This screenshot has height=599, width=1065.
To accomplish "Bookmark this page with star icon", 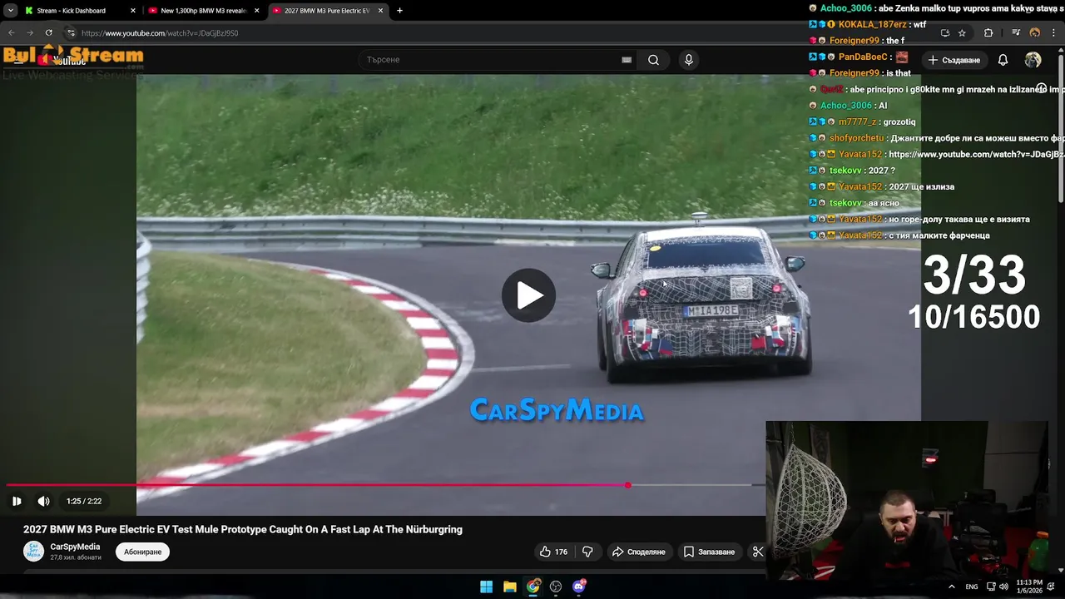I will [x=962, y=33].
